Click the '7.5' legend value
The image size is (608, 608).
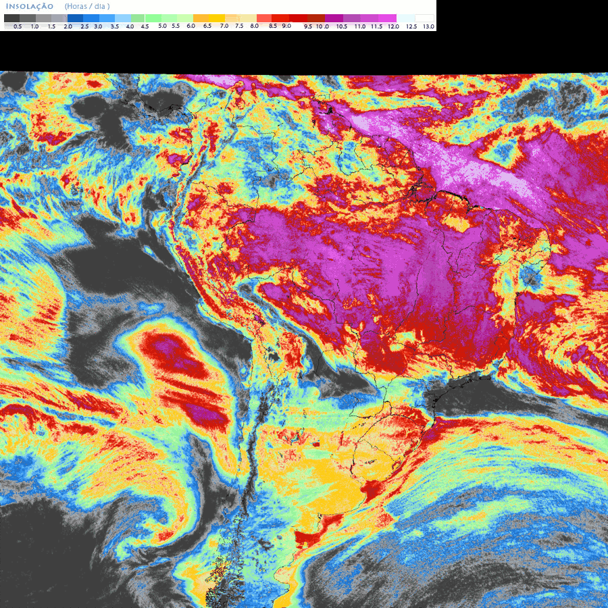tap(239, 26)
